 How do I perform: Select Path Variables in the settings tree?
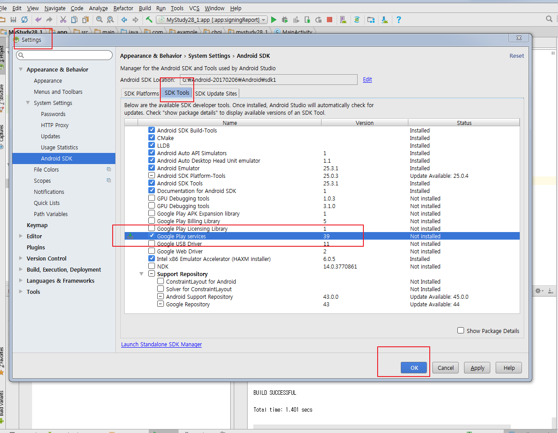tap(51, 214)
